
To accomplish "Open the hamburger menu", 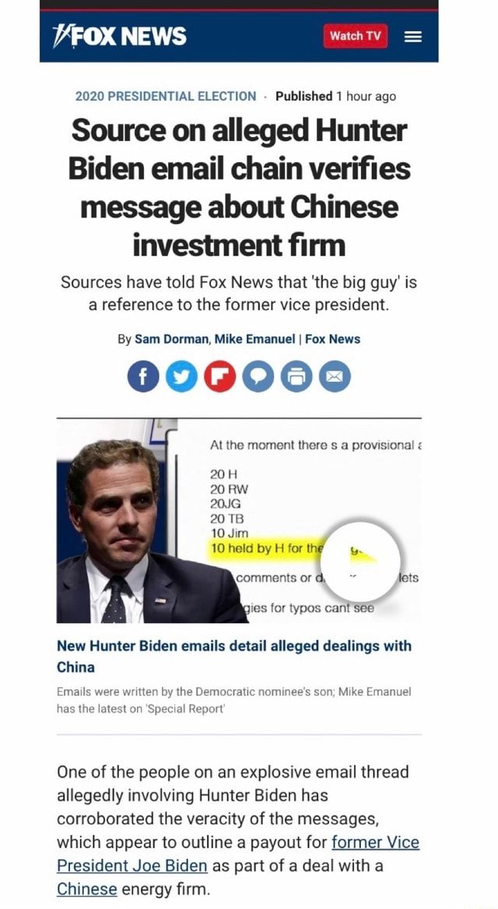I will [x=412, y=36].
